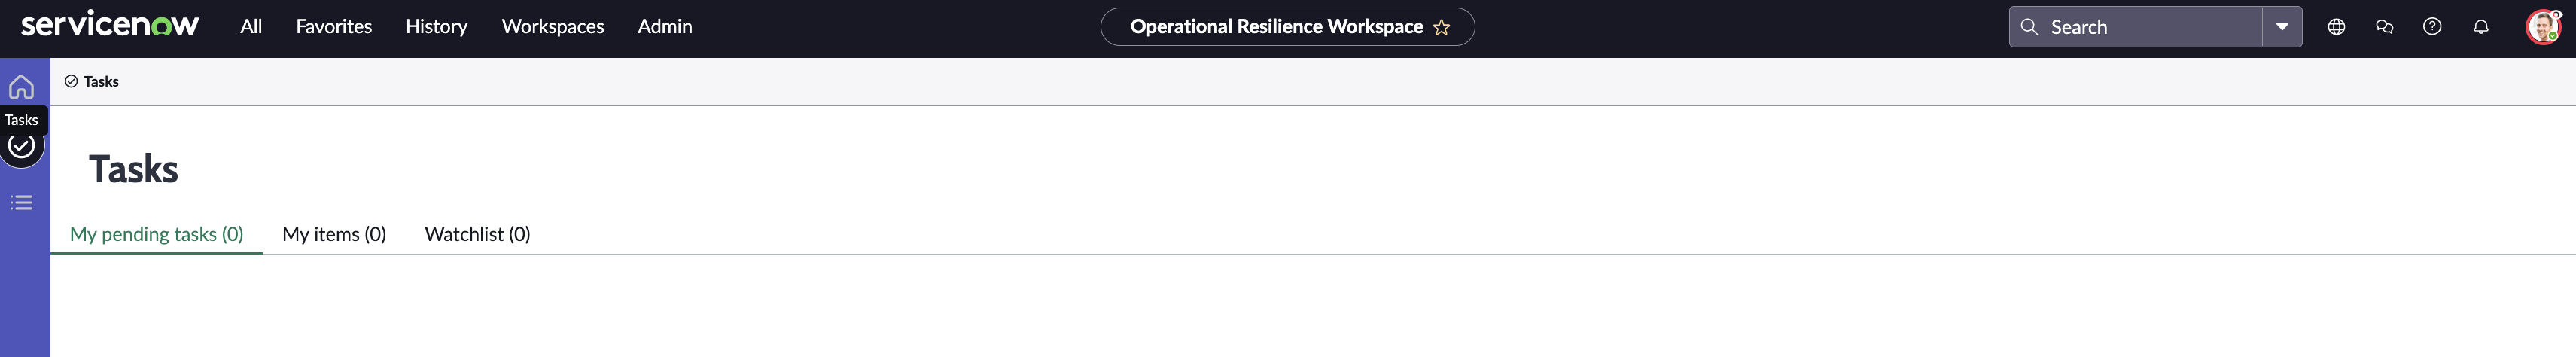Image resolution: width=2576 pixels, height=357 pixels.
Task: Open the help question mark icon
Action: (x=2432, y=27)
